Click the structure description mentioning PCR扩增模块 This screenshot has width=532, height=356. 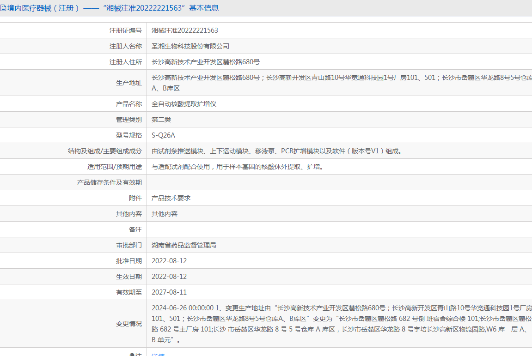[277, 151]
